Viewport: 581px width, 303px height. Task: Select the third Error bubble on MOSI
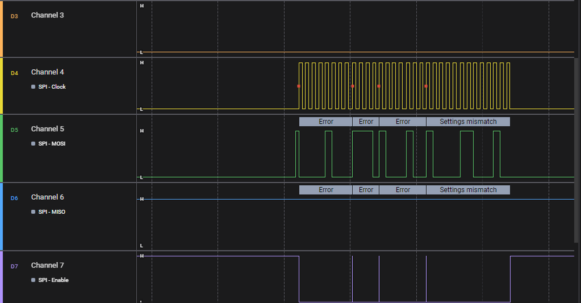click(403, 122)
